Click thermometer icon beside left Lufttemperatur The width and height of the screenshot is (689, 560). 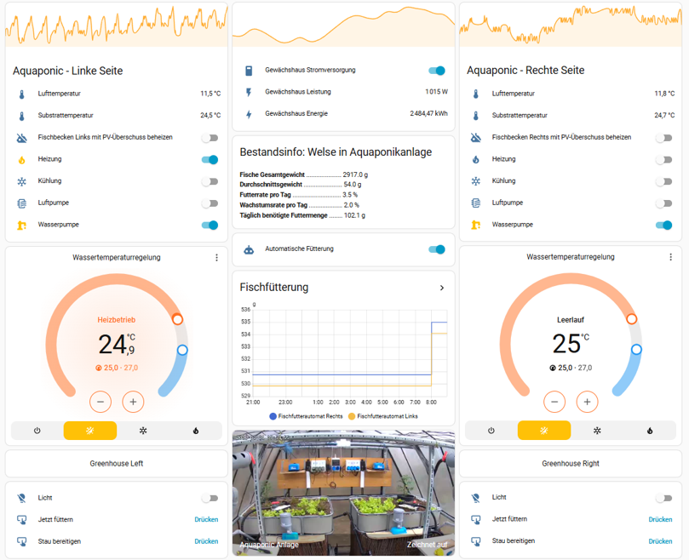coord(21,94)
